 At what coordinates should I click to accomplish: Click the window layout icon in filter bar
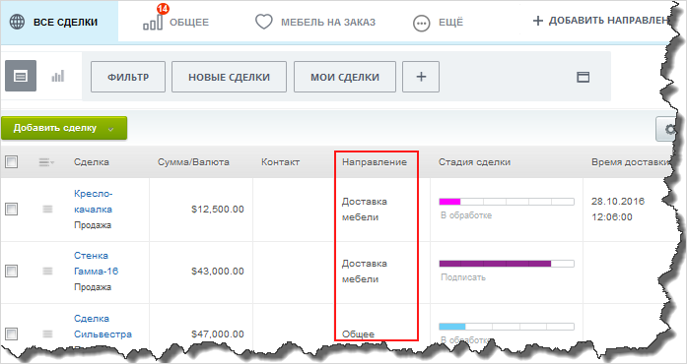583,77
